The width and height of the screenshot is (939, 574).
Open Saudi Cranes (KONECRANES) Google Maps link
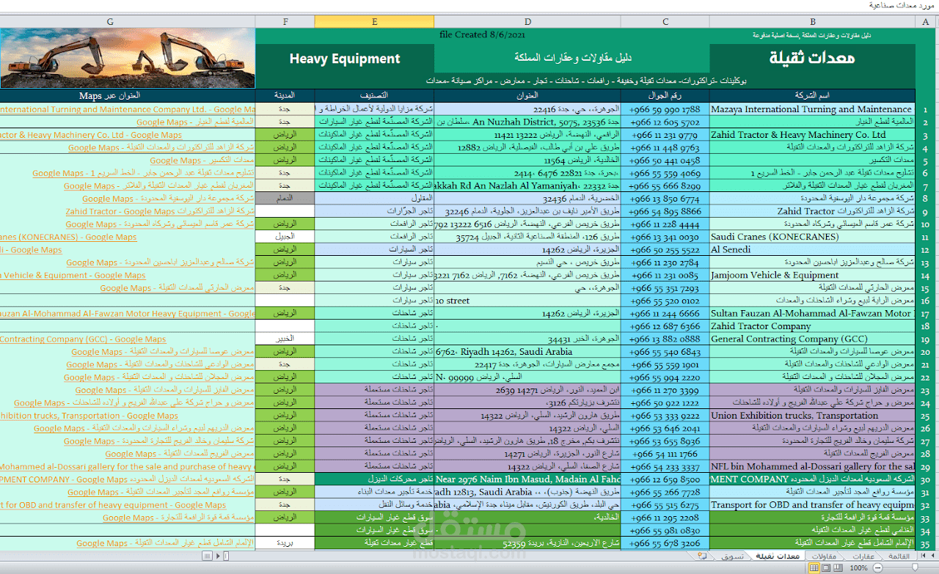coord(68,238)
